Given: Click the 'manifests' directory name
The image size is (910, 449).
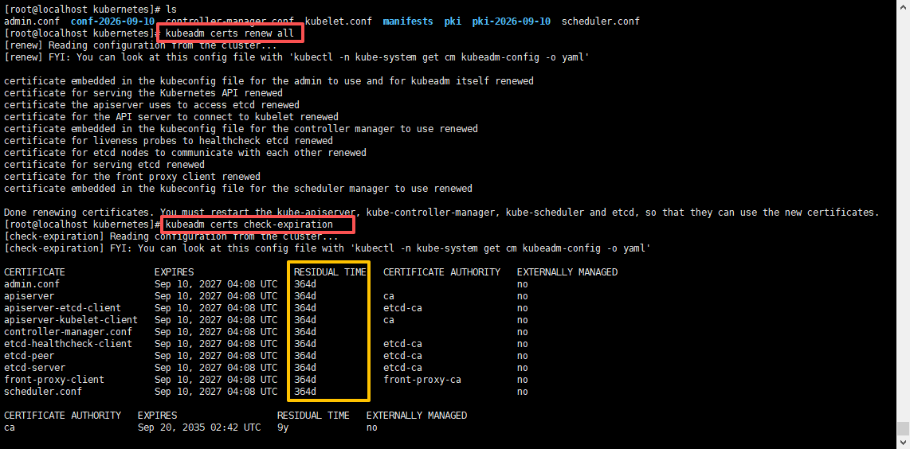Looking at the screenshot, I should [409, 21].
